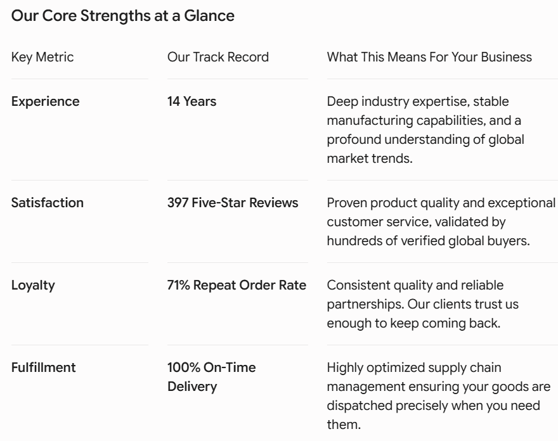Image resolution: width=558 pixels, height=441 pixels.
Task: Click the '397 Five-Star Reviews' cell
Action: click(x=233, y=203)
